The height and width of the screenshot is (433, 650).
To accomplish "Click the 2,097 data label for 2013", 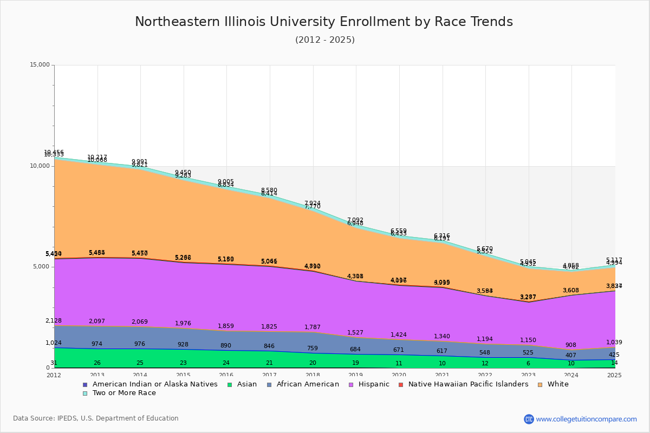I will (x=97, y=322).
